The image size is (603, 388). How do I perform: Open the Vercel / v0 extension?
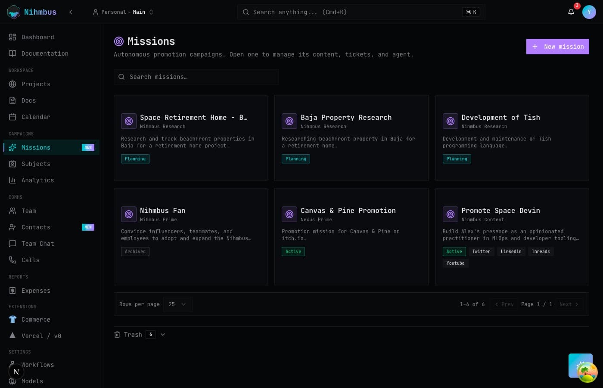pos(51,336)
